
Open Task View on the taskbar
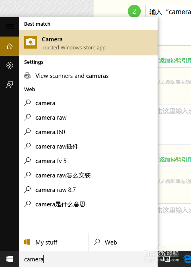tap(167, 259)
